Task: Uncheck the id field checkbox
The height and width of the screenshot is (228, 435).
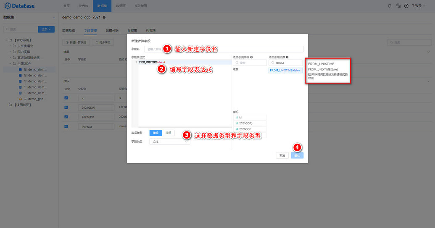Action: [x=66, y=98]
